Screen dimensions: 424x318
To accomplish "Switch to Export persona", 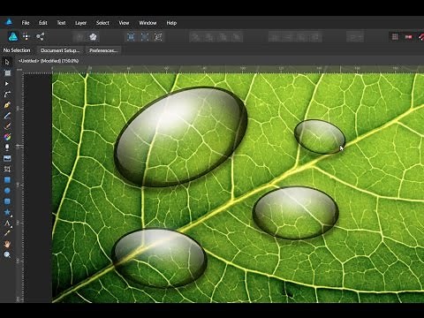I will 40,36.
